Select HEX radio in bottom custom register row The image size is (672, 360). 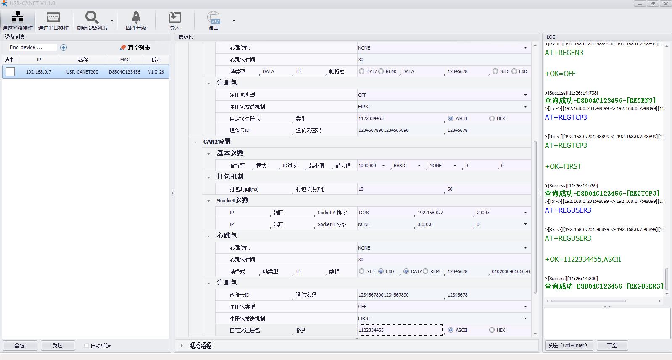pyautogui.click(x=492, y=330)
